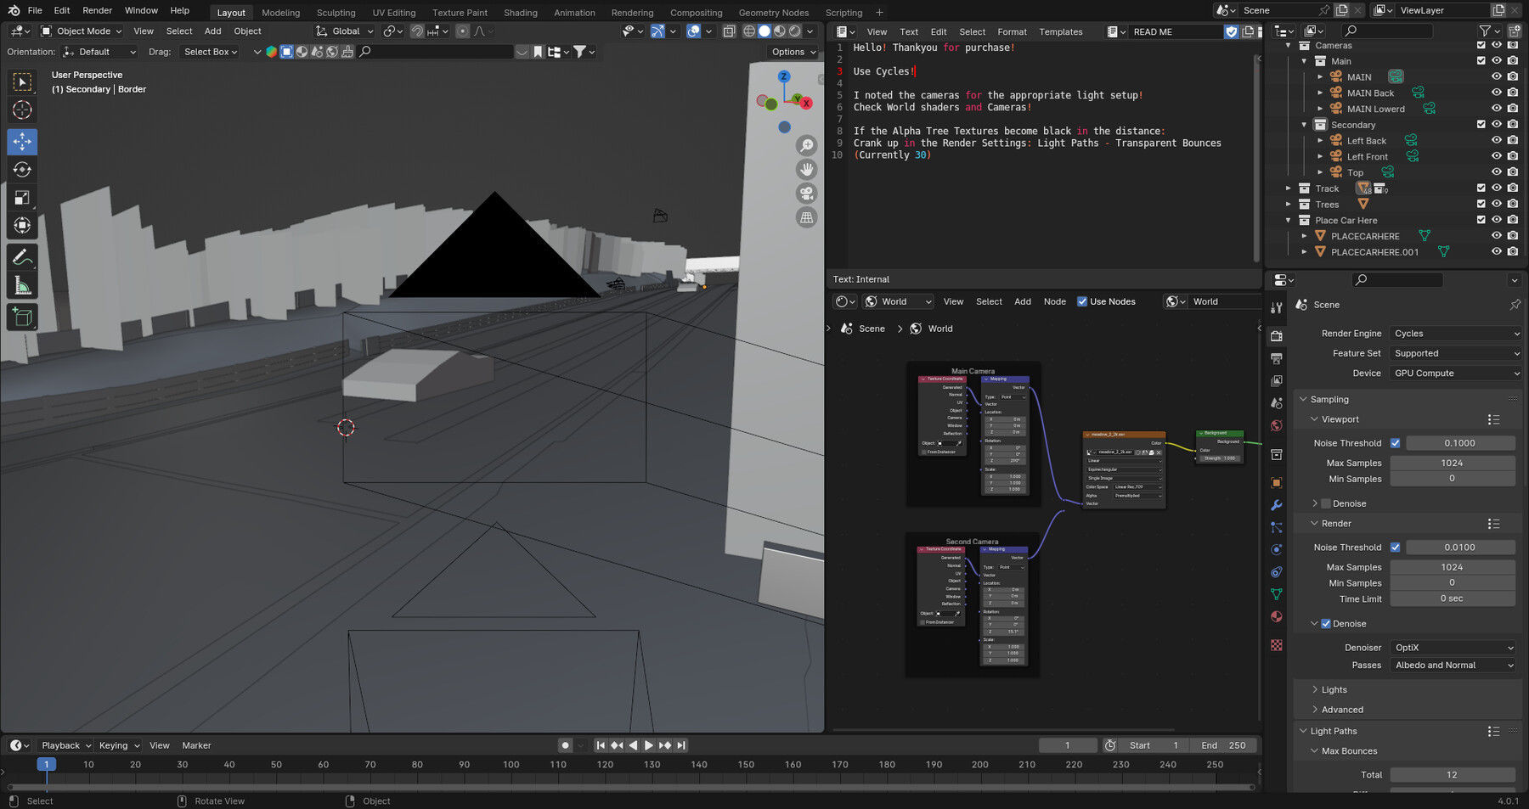Jump to the timeline end frame
This screenshot has width=1529, height=809.
tap(681, 745)
